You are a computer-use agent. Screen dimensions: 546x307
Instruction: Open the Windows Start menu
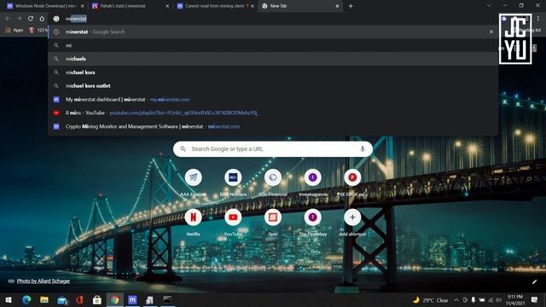pyautogui.click(x=9, y=299)
